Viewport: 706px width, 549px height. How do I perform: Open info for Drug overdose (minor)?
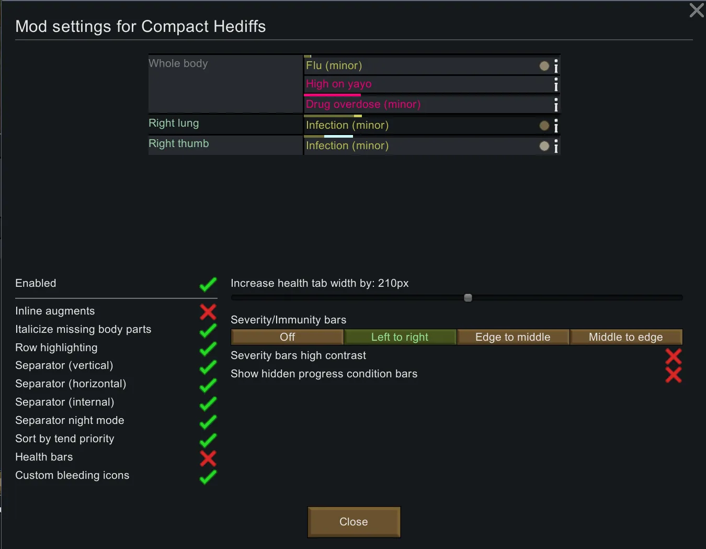pyautogui.click(x=556, y=105)
